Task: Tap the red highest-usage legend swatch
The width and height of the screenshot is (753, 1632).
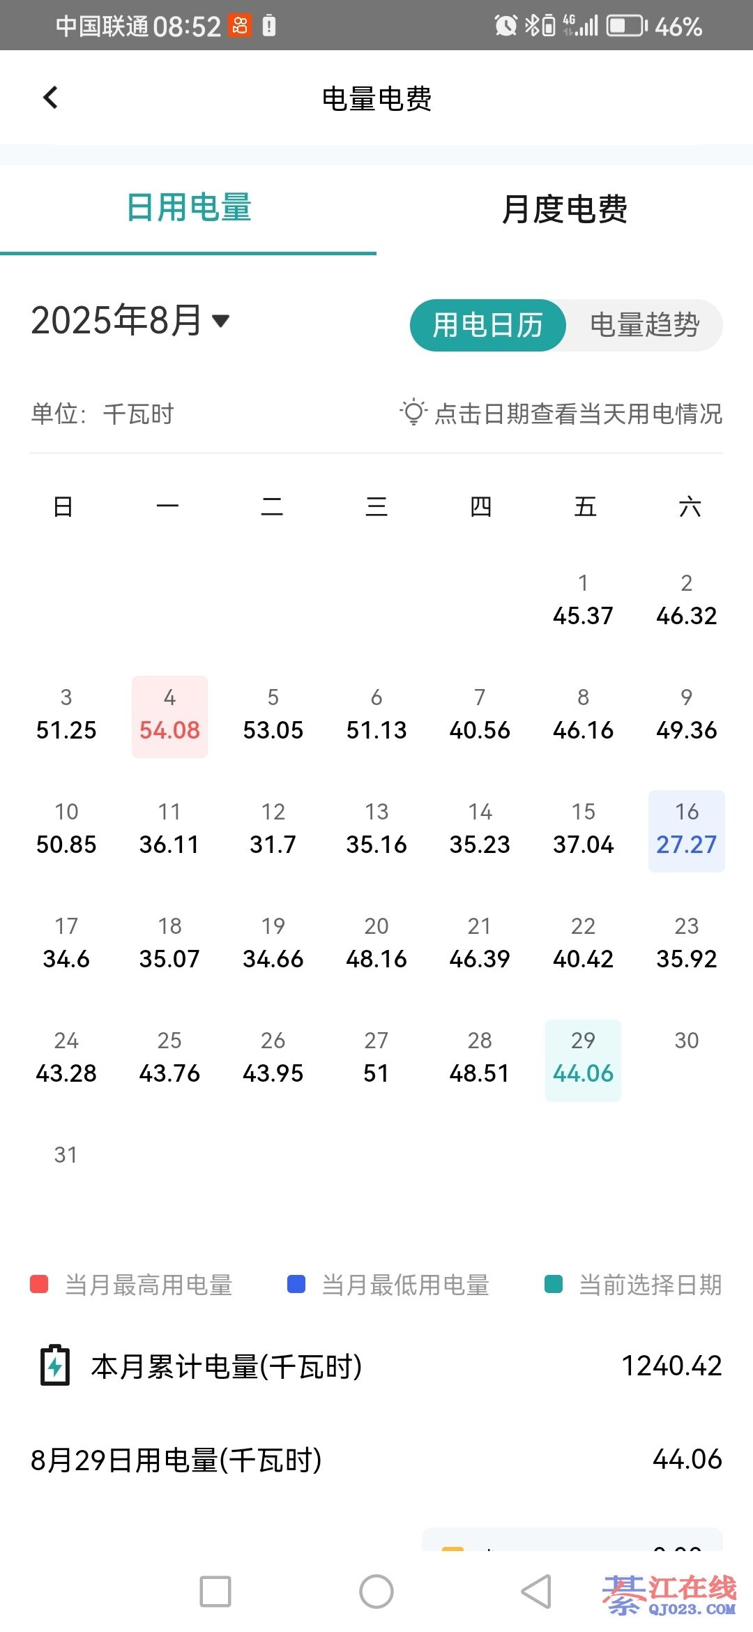Action: [x=39, y=1284]
